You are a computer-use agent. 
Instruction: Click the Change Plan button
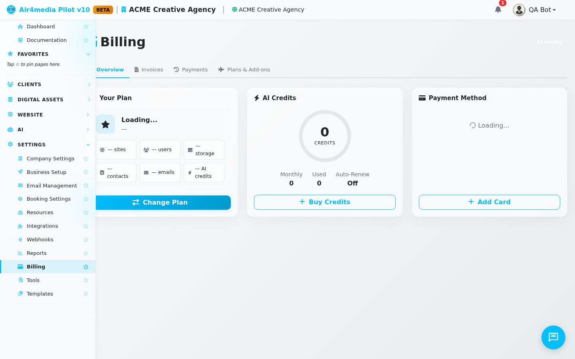pos(163,203)
